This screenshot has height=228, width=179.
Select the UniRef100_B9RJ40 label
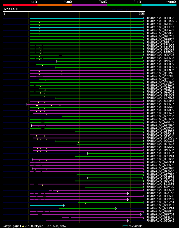click(x=161, y=42)
